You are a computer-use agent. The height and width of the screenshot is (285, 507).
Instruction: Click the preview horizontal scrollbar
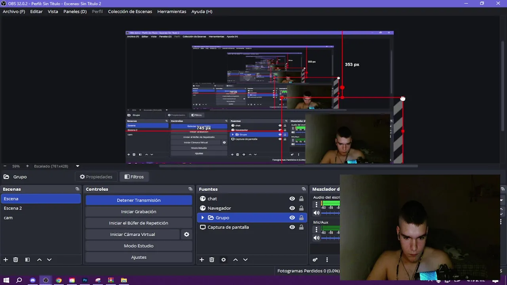coord(288,166)
